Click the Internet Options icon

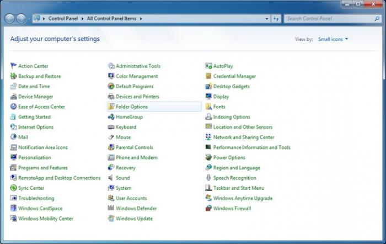(x=13, y=127)
